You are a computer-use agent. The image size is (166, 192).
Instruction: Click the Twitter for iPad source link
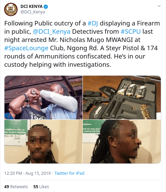(69, 173)
